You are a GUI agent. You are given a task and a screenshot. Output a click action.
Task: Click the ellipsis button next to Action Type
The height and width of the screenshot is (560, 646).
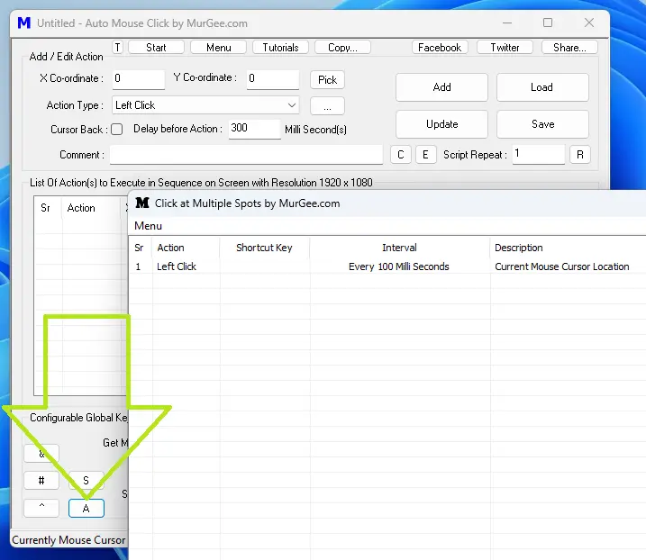(x=328, y=106)
